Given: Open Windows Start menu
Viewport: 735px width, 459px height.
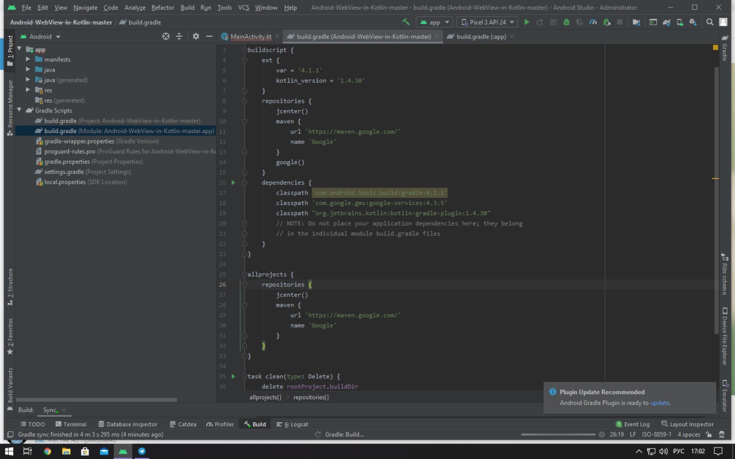Looking at the screenshot, I should pyautogui.click(x=9, y=452).
